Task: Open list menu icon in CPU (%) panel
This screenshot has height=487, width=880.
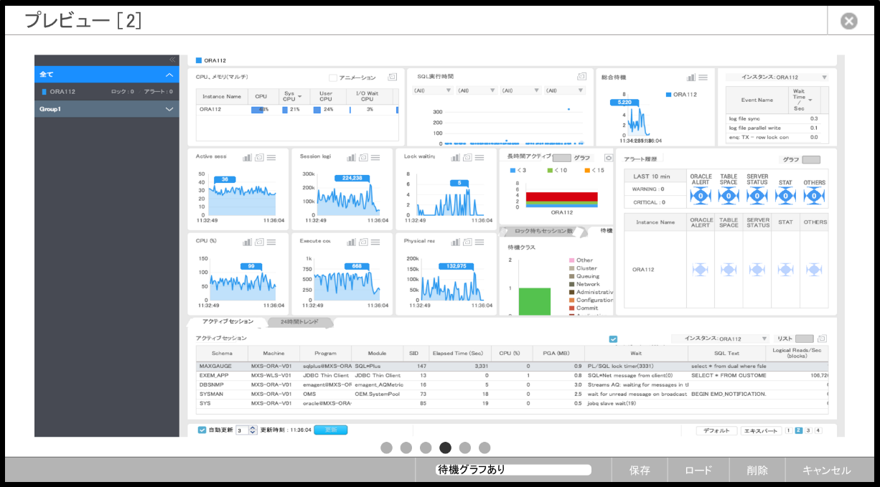Action: [x=271, y=242]
